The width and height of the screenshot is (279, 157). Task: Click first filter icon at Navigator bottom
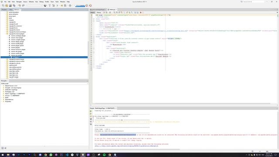coord(3,148)
